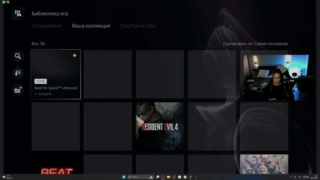Open the green uTorrent taskbar icon
320x180 pixels.
185,177
